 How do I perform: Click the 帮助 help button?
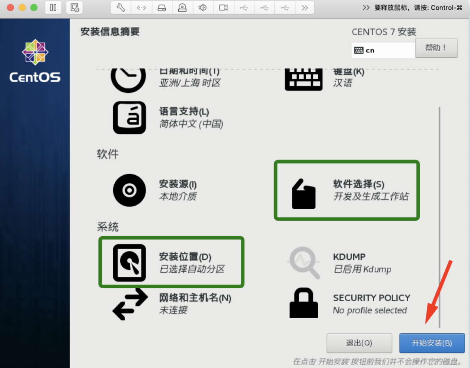click(x=436, y=48)
